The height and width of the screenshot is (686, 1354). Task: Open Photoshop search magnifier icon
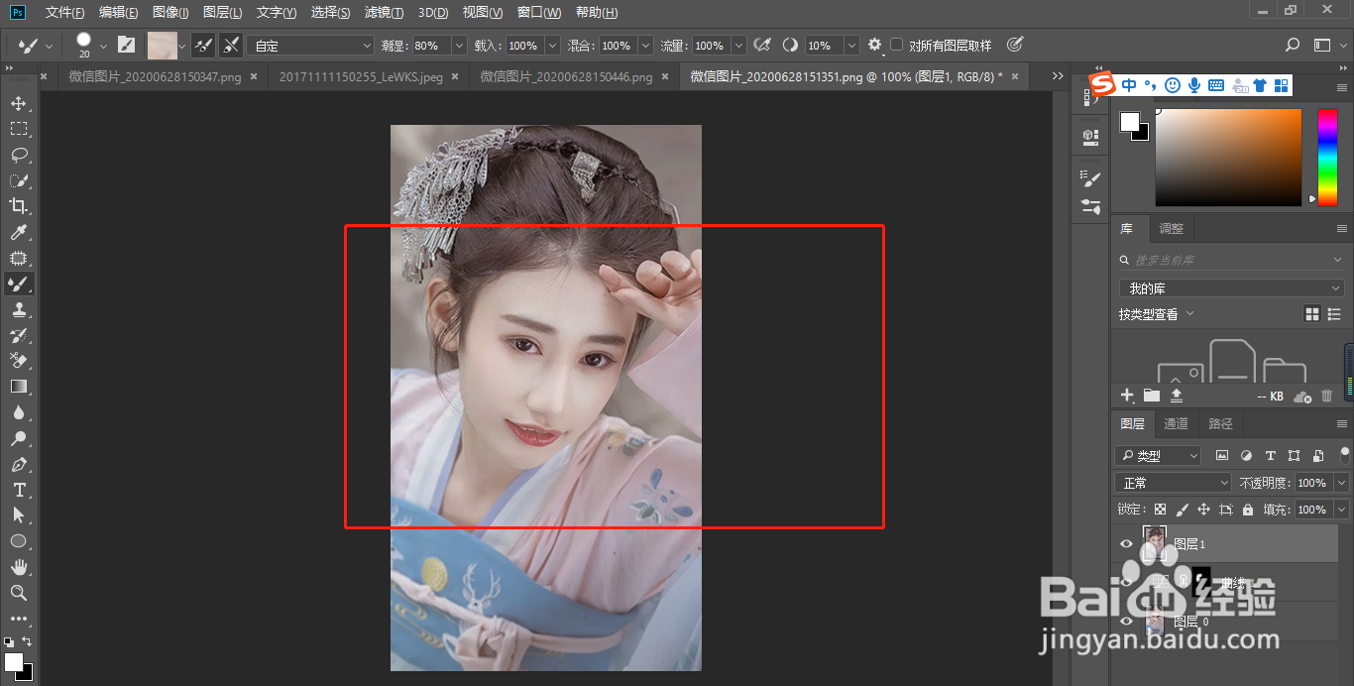pos(1293,45)
